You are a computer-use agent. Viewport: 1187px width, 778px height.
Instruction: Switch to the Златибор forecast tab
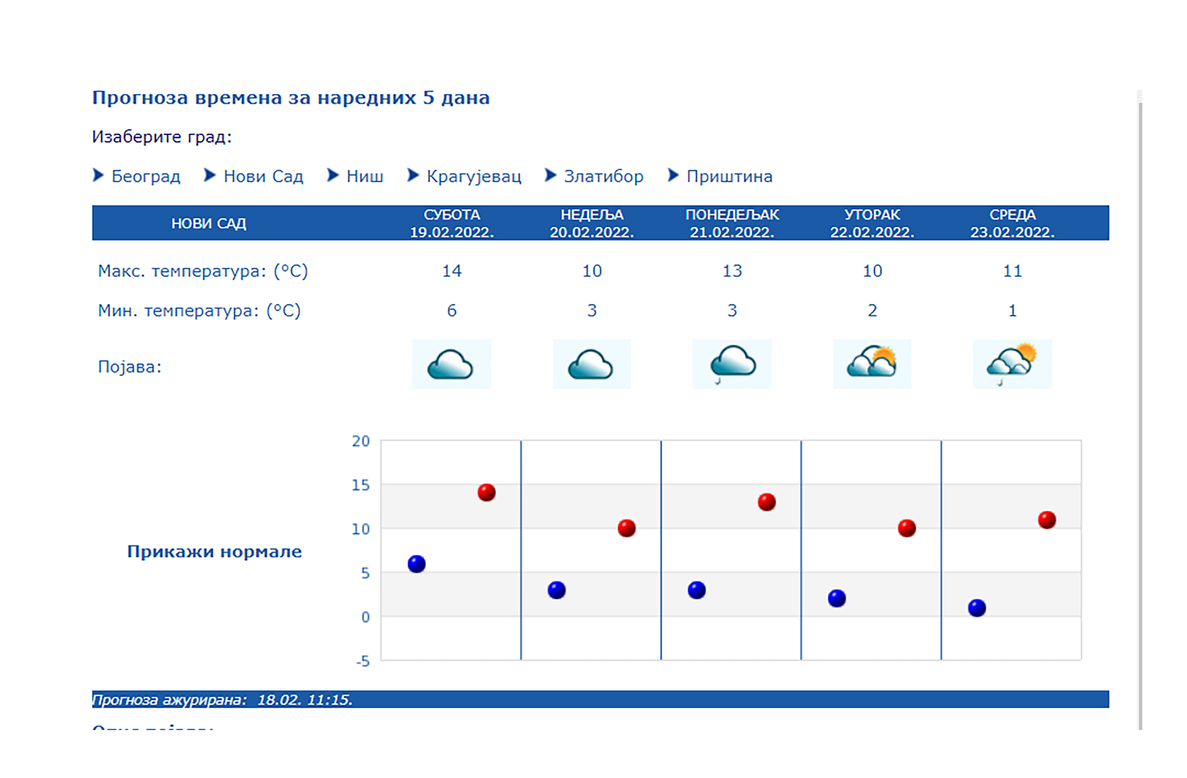[603, 176]
